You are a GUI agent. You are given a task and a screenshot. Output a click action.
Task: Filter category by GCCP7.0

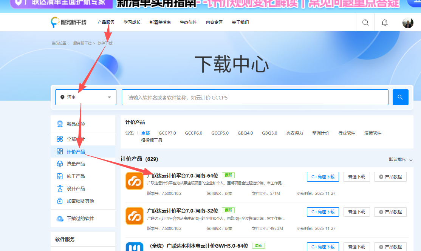pos(167,133)
